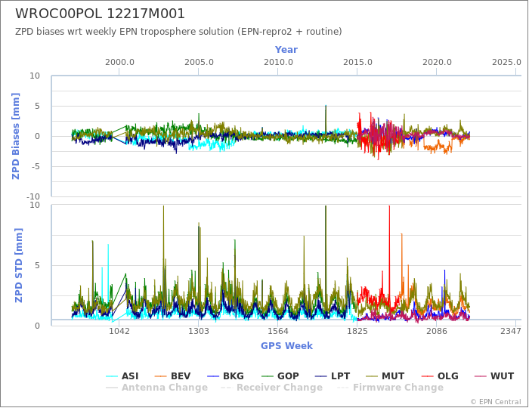Click the ZPD Biases [mm] axis label
The height and width of the screenshot is (408, 529).
(16, 136)
